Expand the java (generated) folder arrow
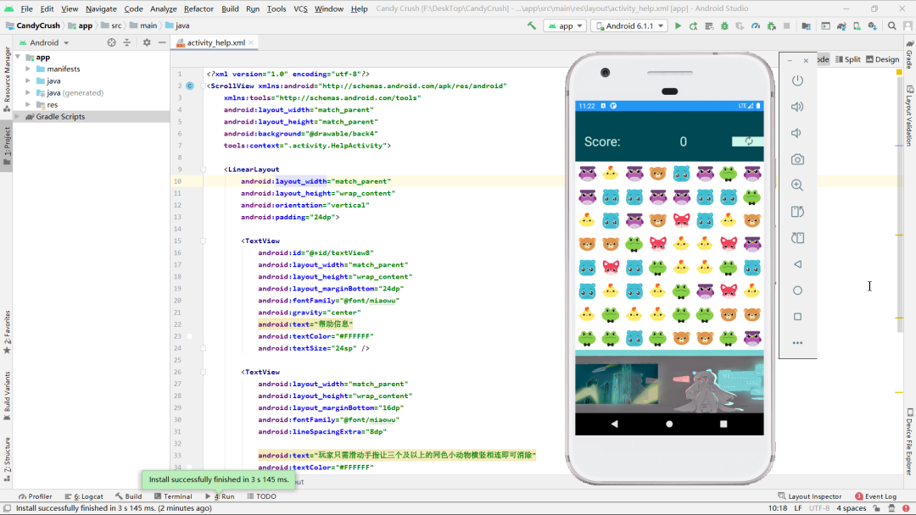The width and height of the screenshot is (916, 515). click(x=28, y=92)
